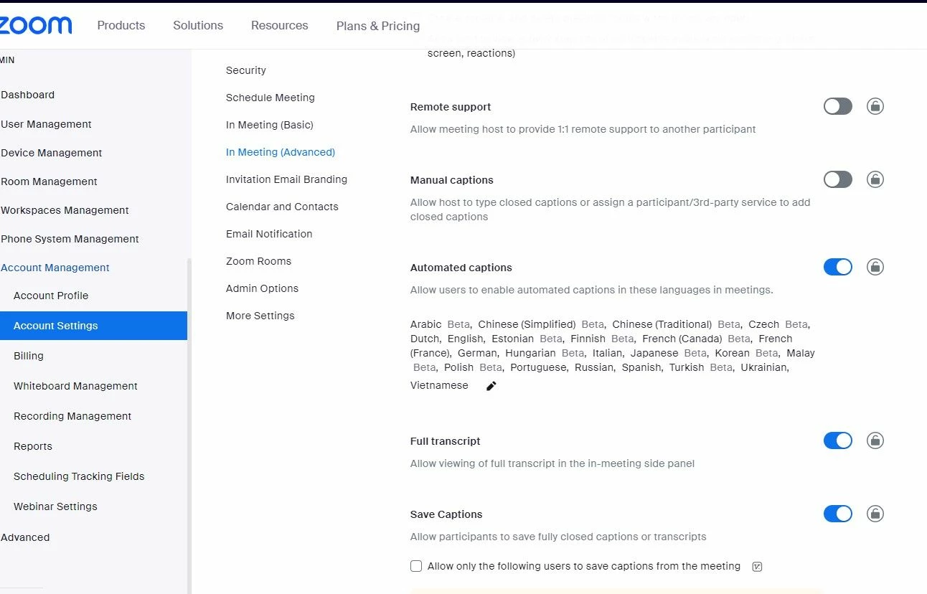Jump to More Settings section
This screenshot has height=594, width=927.
point(260,316)
